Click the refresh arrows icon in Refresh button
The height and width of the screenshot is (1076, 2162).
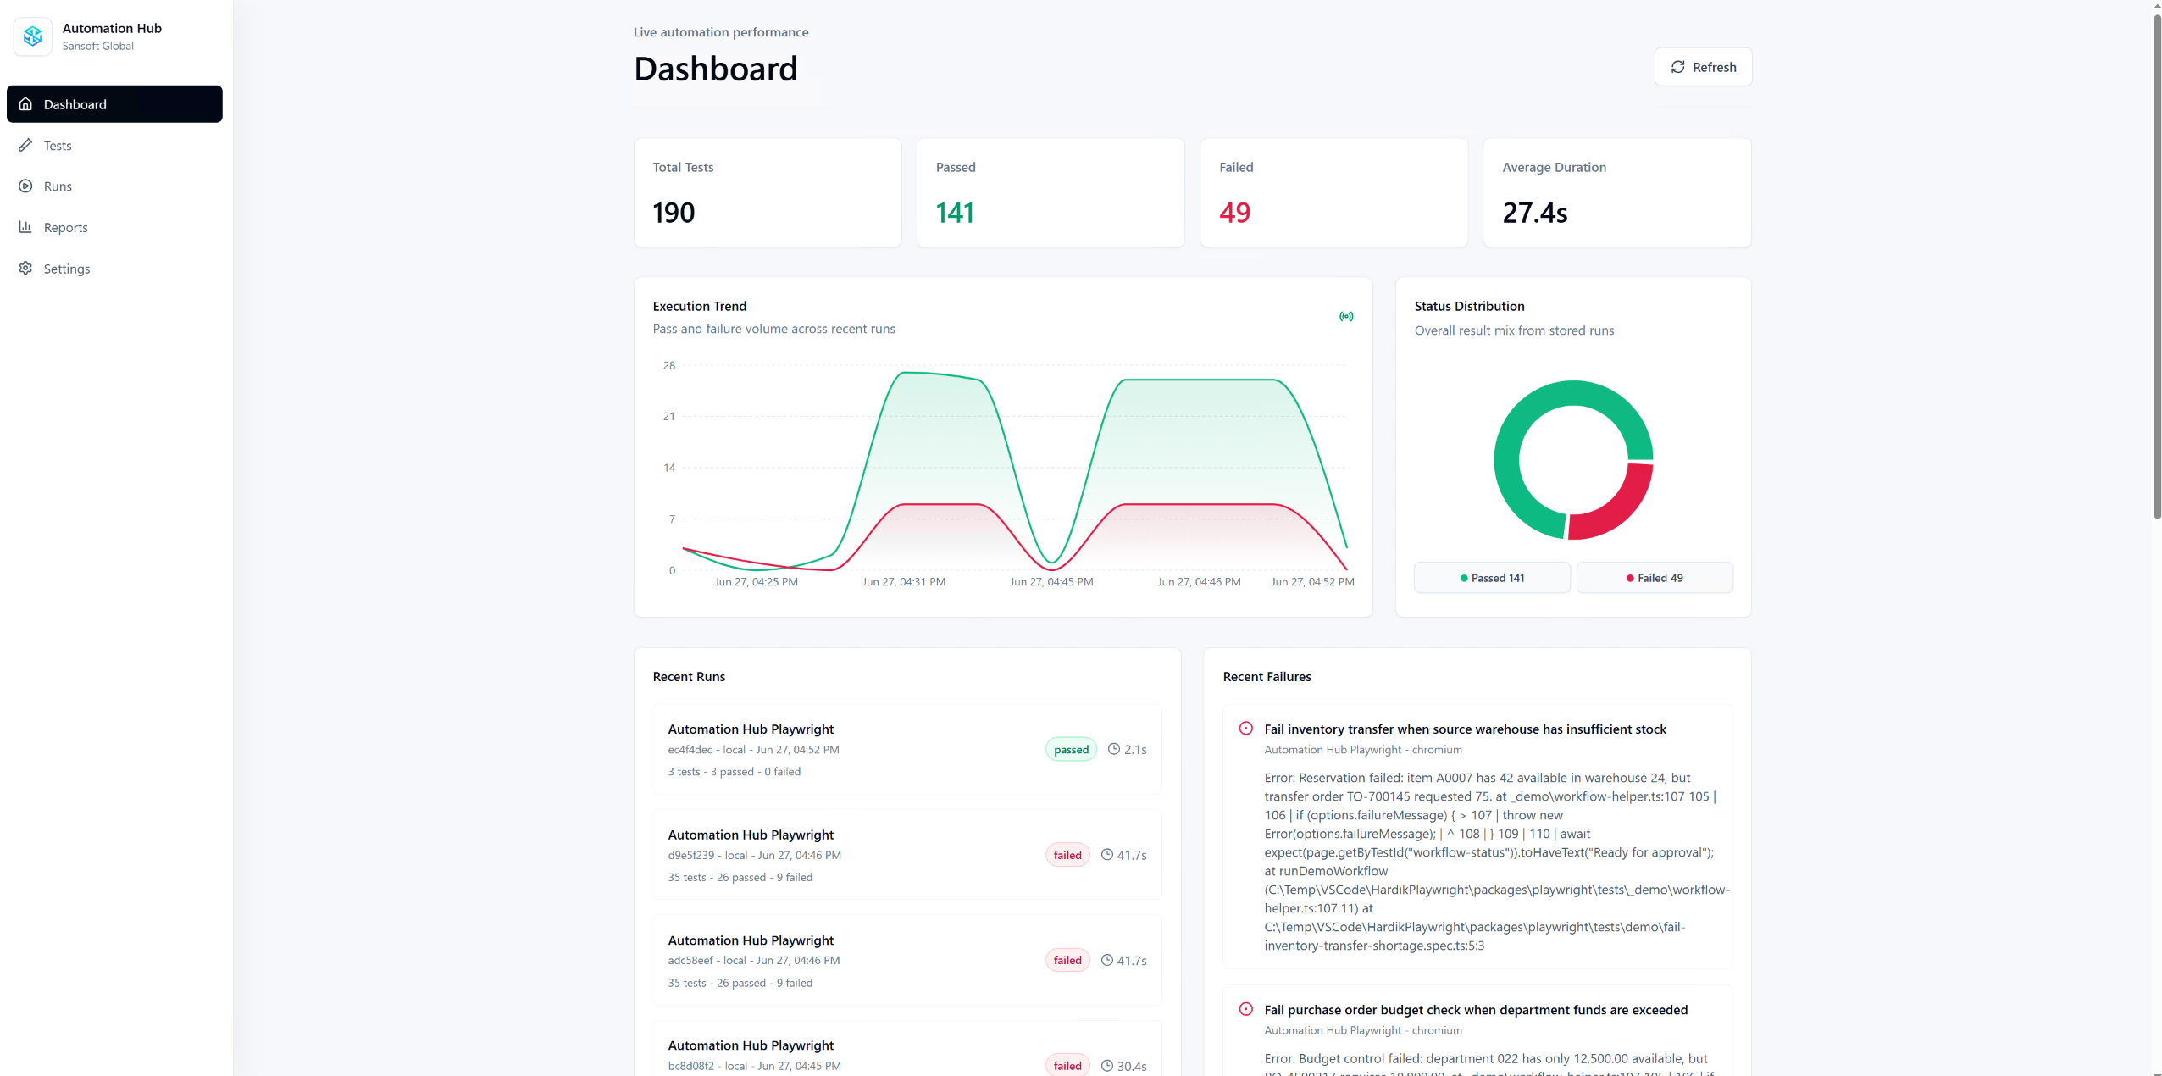click(1677, 67)
